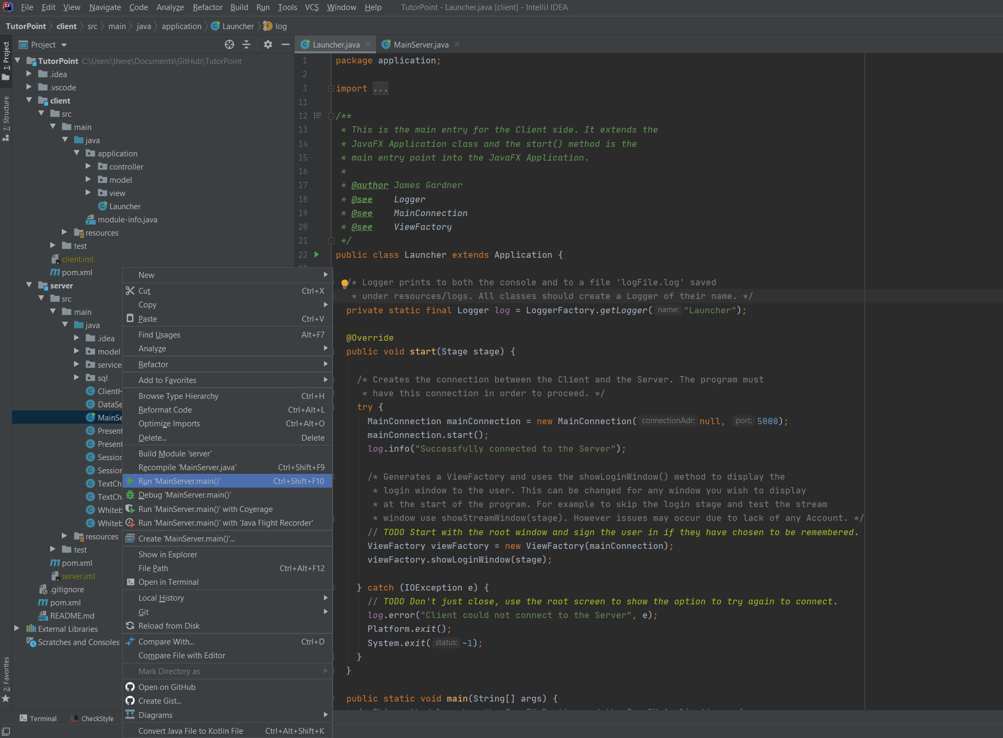Select Convert Java File to Kotlin File
Viewport: 1003px width, 738px height.
227,731
